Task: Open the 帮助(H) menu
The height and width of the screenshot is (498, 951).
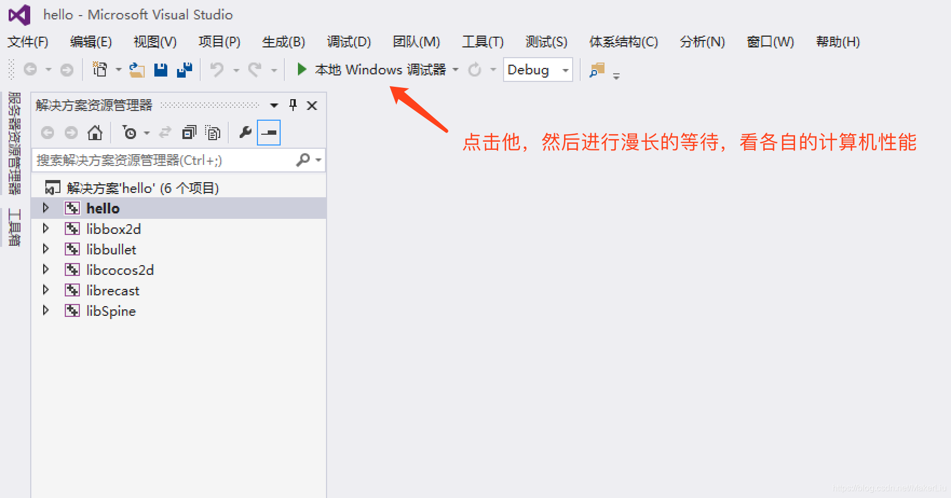Action: [838, 42]
